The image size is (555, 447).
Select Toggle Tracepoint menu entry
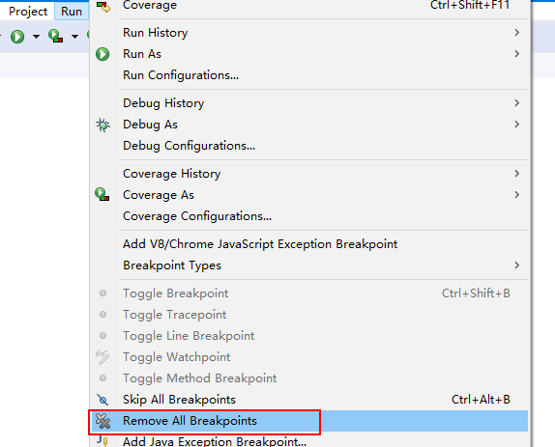[309, 315]
